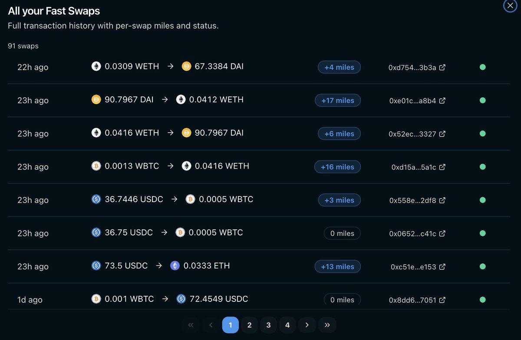The width and height of the screenshot is (521, 340).
Task: Click the ETH icon beside 0.0333 ETH
Action: click(175, 265)
